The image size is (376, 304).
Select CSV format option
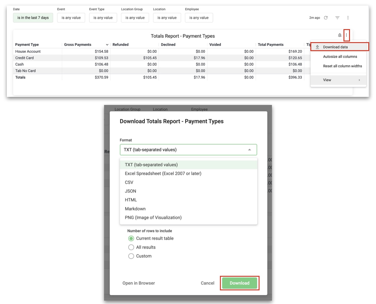[x=188, y=182]
